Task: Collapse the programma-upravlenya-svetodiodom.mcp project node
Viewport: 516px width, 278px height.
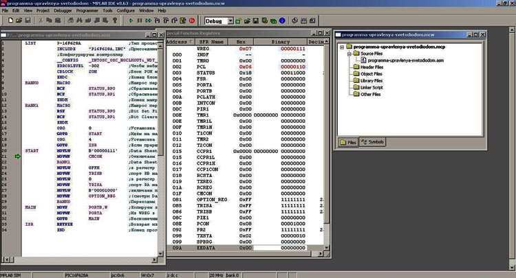Action: pos(342,47)
